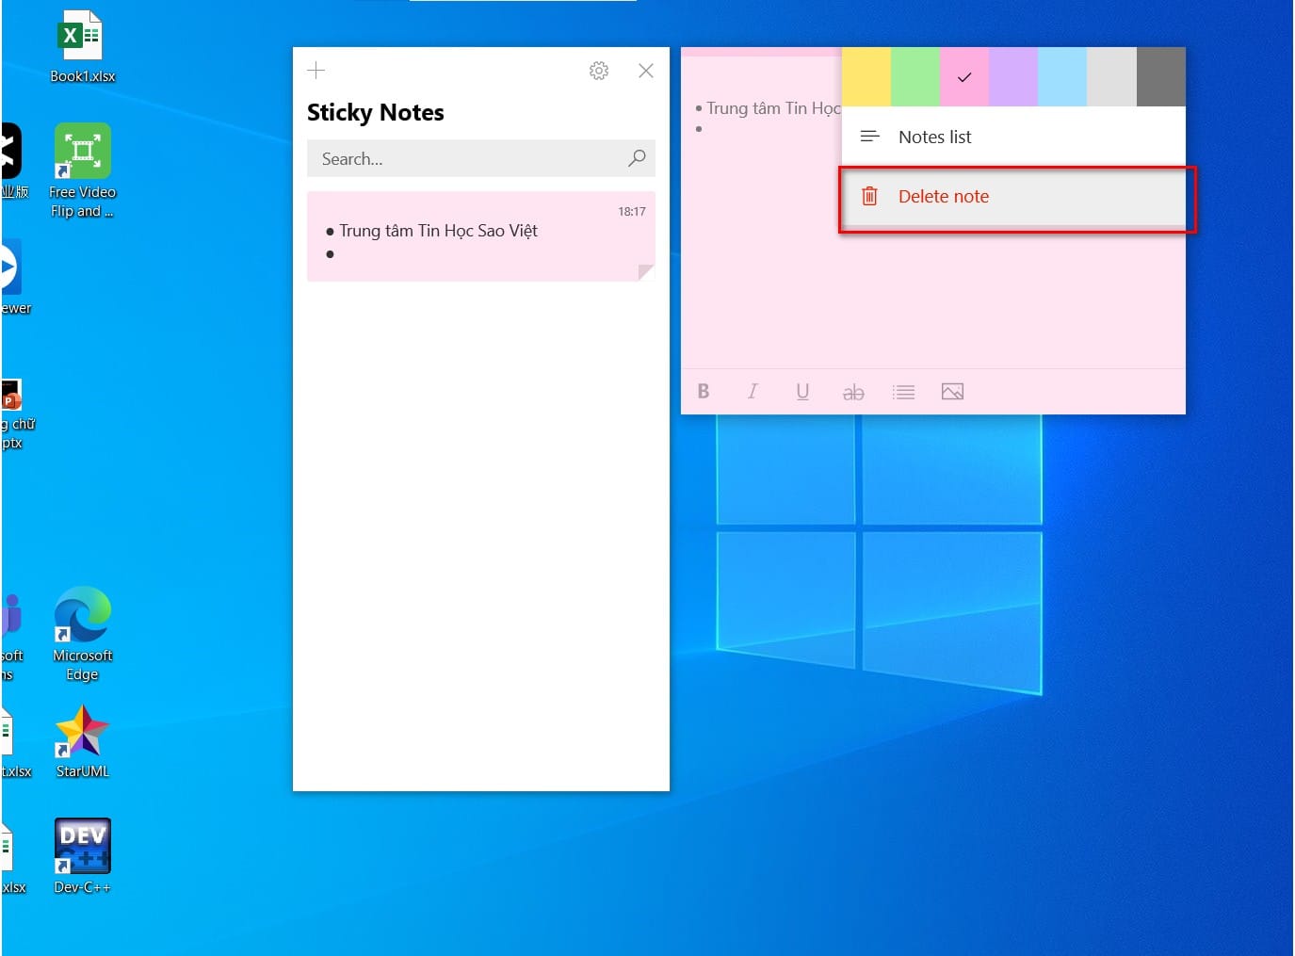Add image to the note
The width and height of the screenshot is (1295, 956).
point(952,392)
